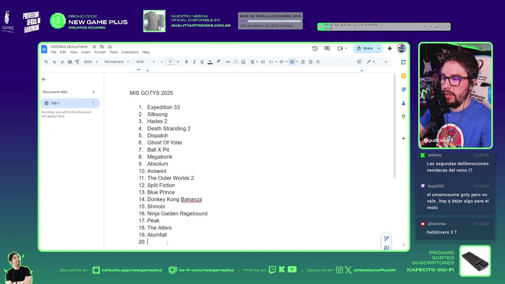The height and width of the screenshot is (284, 505).
Task: Open the Insert menu
Action: (x=86, y=52)
